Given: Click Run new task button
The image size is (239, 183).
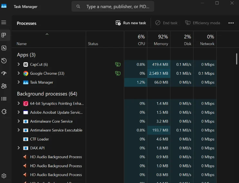Looking at the screenshot, I should point(131,23).
